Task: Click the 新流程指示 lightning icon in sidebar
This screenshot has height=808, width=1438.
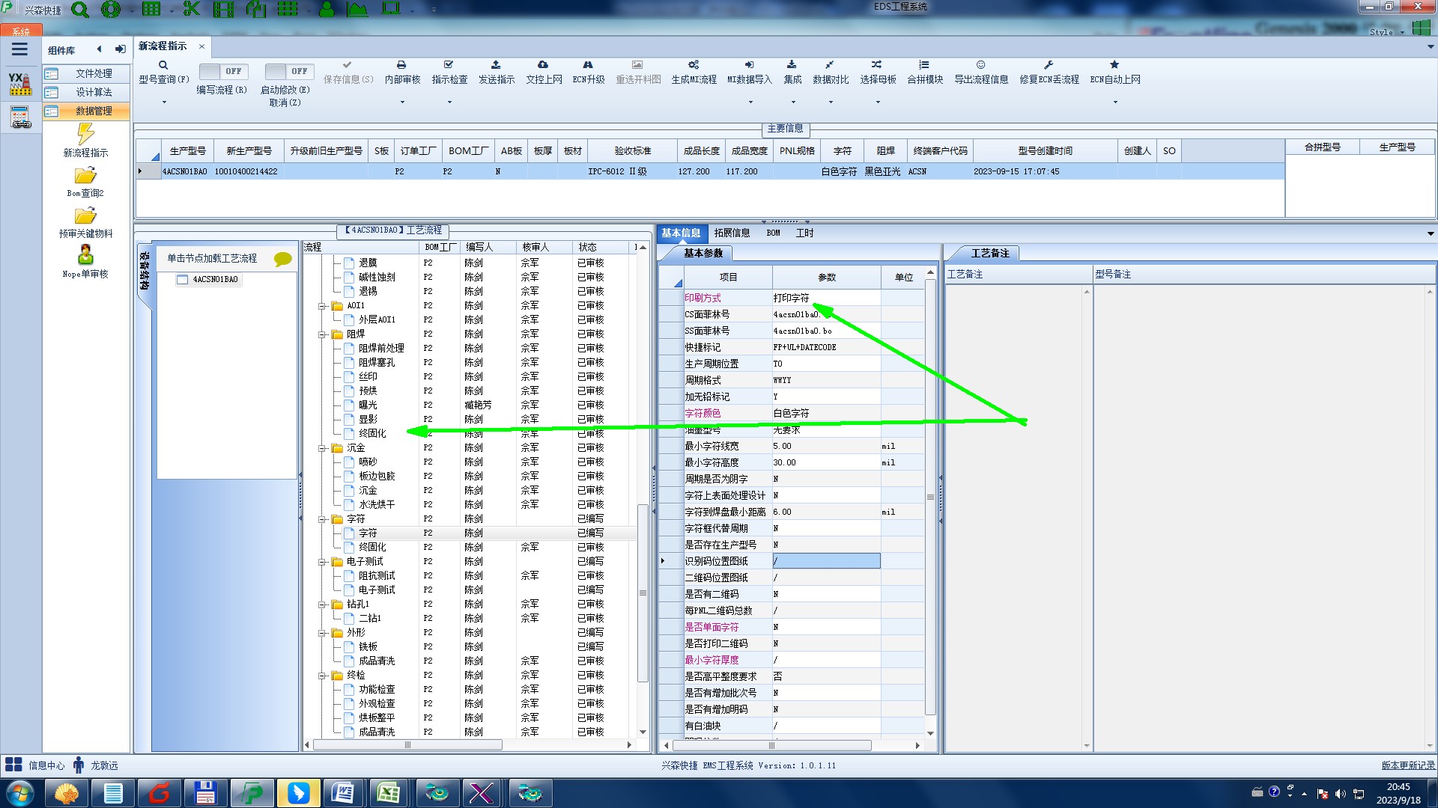Action: point(85,135)
